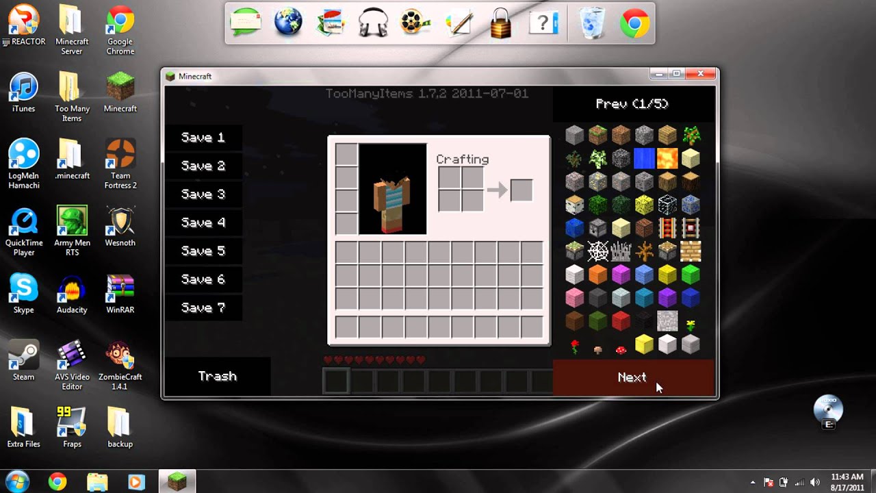
Task: Launch Audacity from the desktop
Action: [72, 294]
